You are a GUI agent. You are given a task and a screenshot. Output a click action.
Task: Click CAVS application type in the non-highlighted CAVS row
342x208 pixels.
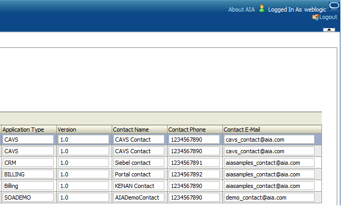click(x=28, y=151)
